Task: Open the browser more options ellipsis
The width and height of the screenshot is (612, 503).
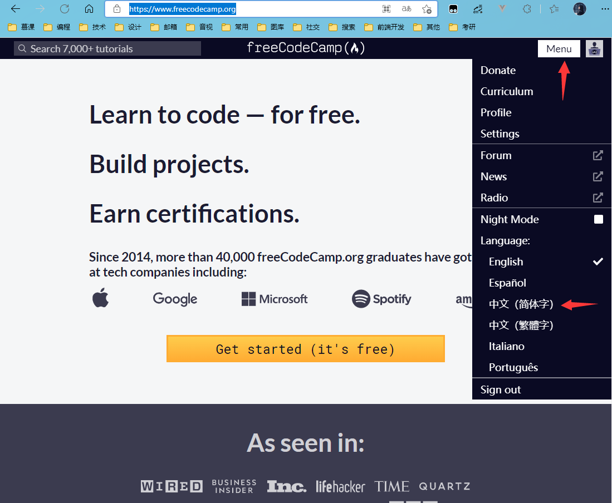Action: (x=605, y=9)
